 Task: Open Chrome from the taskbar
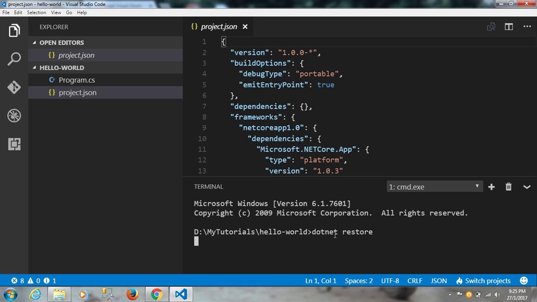click(156, 294)
